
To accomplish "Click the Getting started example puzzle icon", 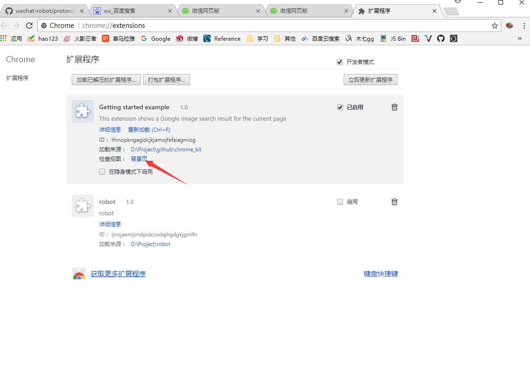I will (x=83, y=111).
